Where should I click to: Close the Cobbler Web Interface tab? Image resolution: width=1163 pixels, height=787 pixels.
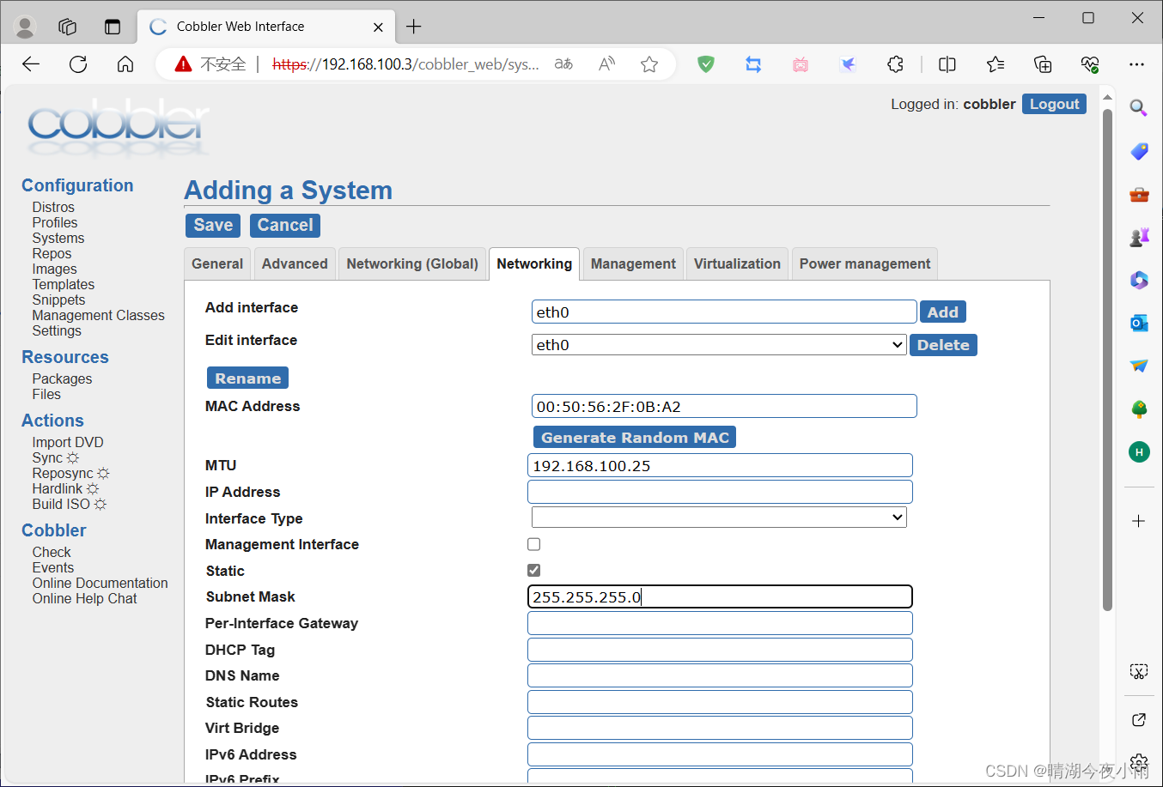coord(378,27)
